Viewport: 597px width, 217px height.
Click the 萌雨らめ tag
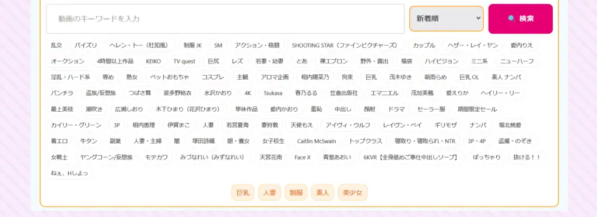(x=436, y=77)
